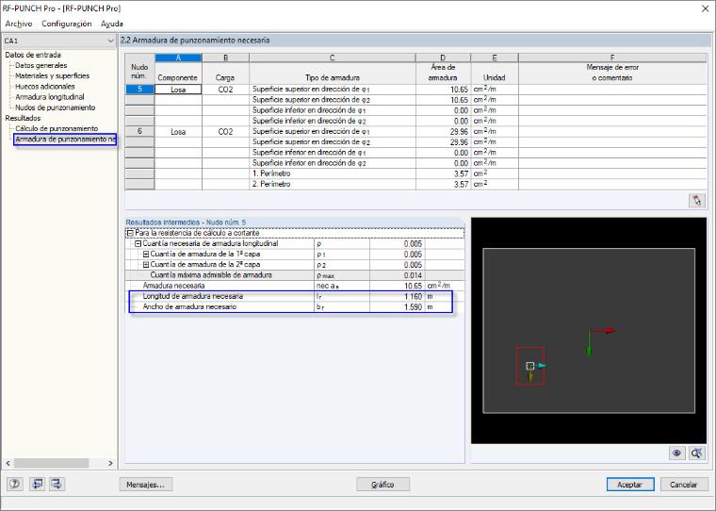Click the Mensajes... button
This screenshot has height=511, width=716.
146,484
